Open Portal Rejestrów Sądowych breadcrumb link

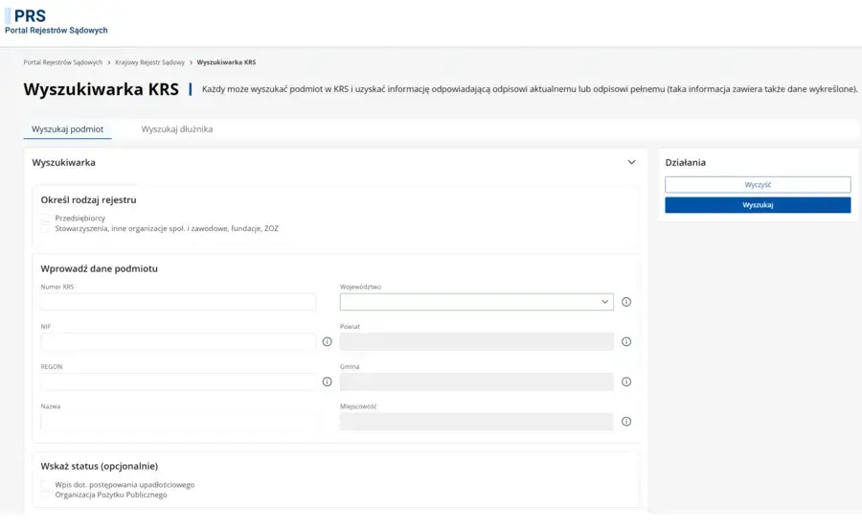point(62,62)
